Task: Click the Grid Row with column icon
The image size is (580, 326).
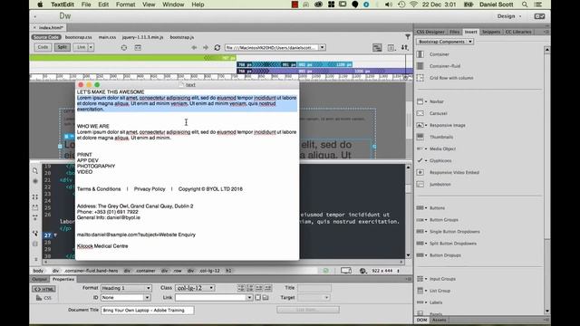Action: point(420,78)
